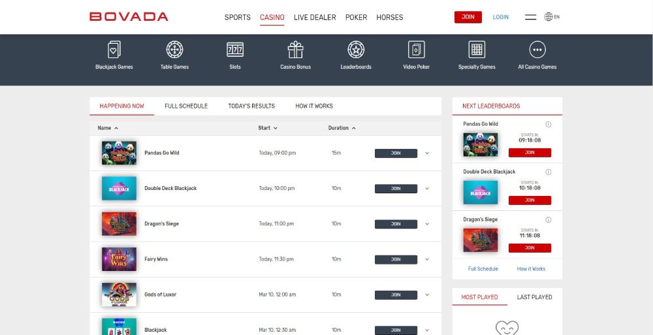653x335 pixels.
Task: Click the Next Leaderboards heading
Action: (491, 106)
